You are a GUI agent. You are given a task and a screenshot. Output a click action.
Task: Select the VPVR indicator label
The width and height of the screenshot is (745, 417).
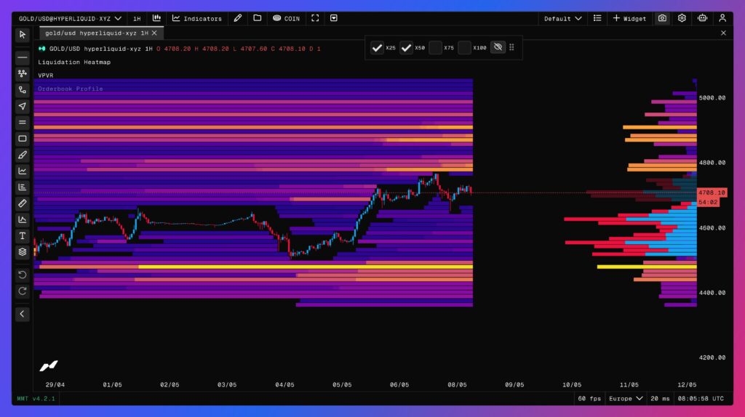pos(46,76)
